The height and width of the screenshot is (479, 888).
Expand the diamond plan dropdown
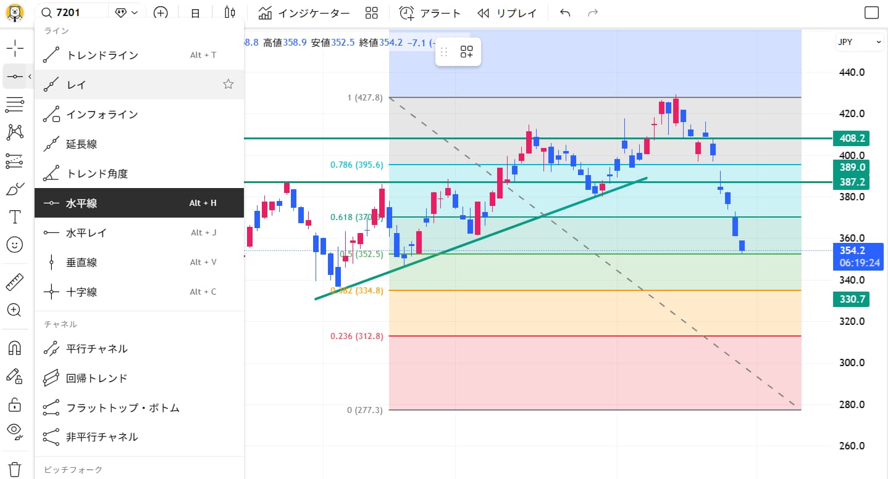click(126, 13)
